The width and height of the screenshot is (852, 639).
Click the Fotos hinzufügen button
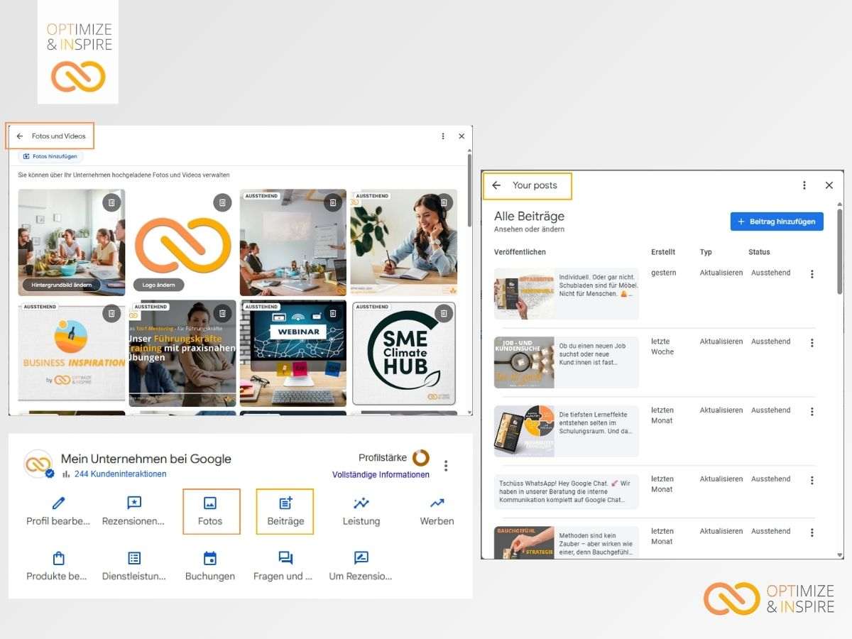(50, 156)
